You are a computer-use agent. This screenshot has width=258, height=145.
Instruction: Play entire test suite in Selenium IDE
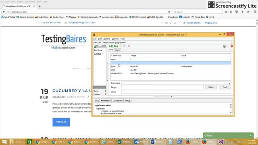[x=111, y=46]
